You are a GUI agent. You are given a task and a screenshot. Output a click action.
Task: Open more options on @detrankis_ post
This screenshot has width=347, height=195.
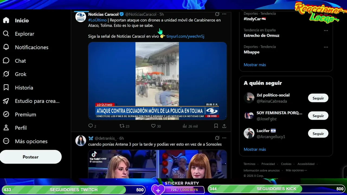224,138
